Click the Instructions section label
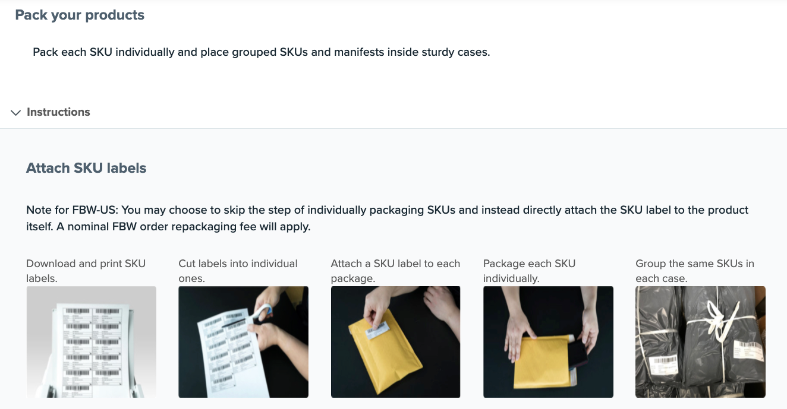 (x=58, y=112)
